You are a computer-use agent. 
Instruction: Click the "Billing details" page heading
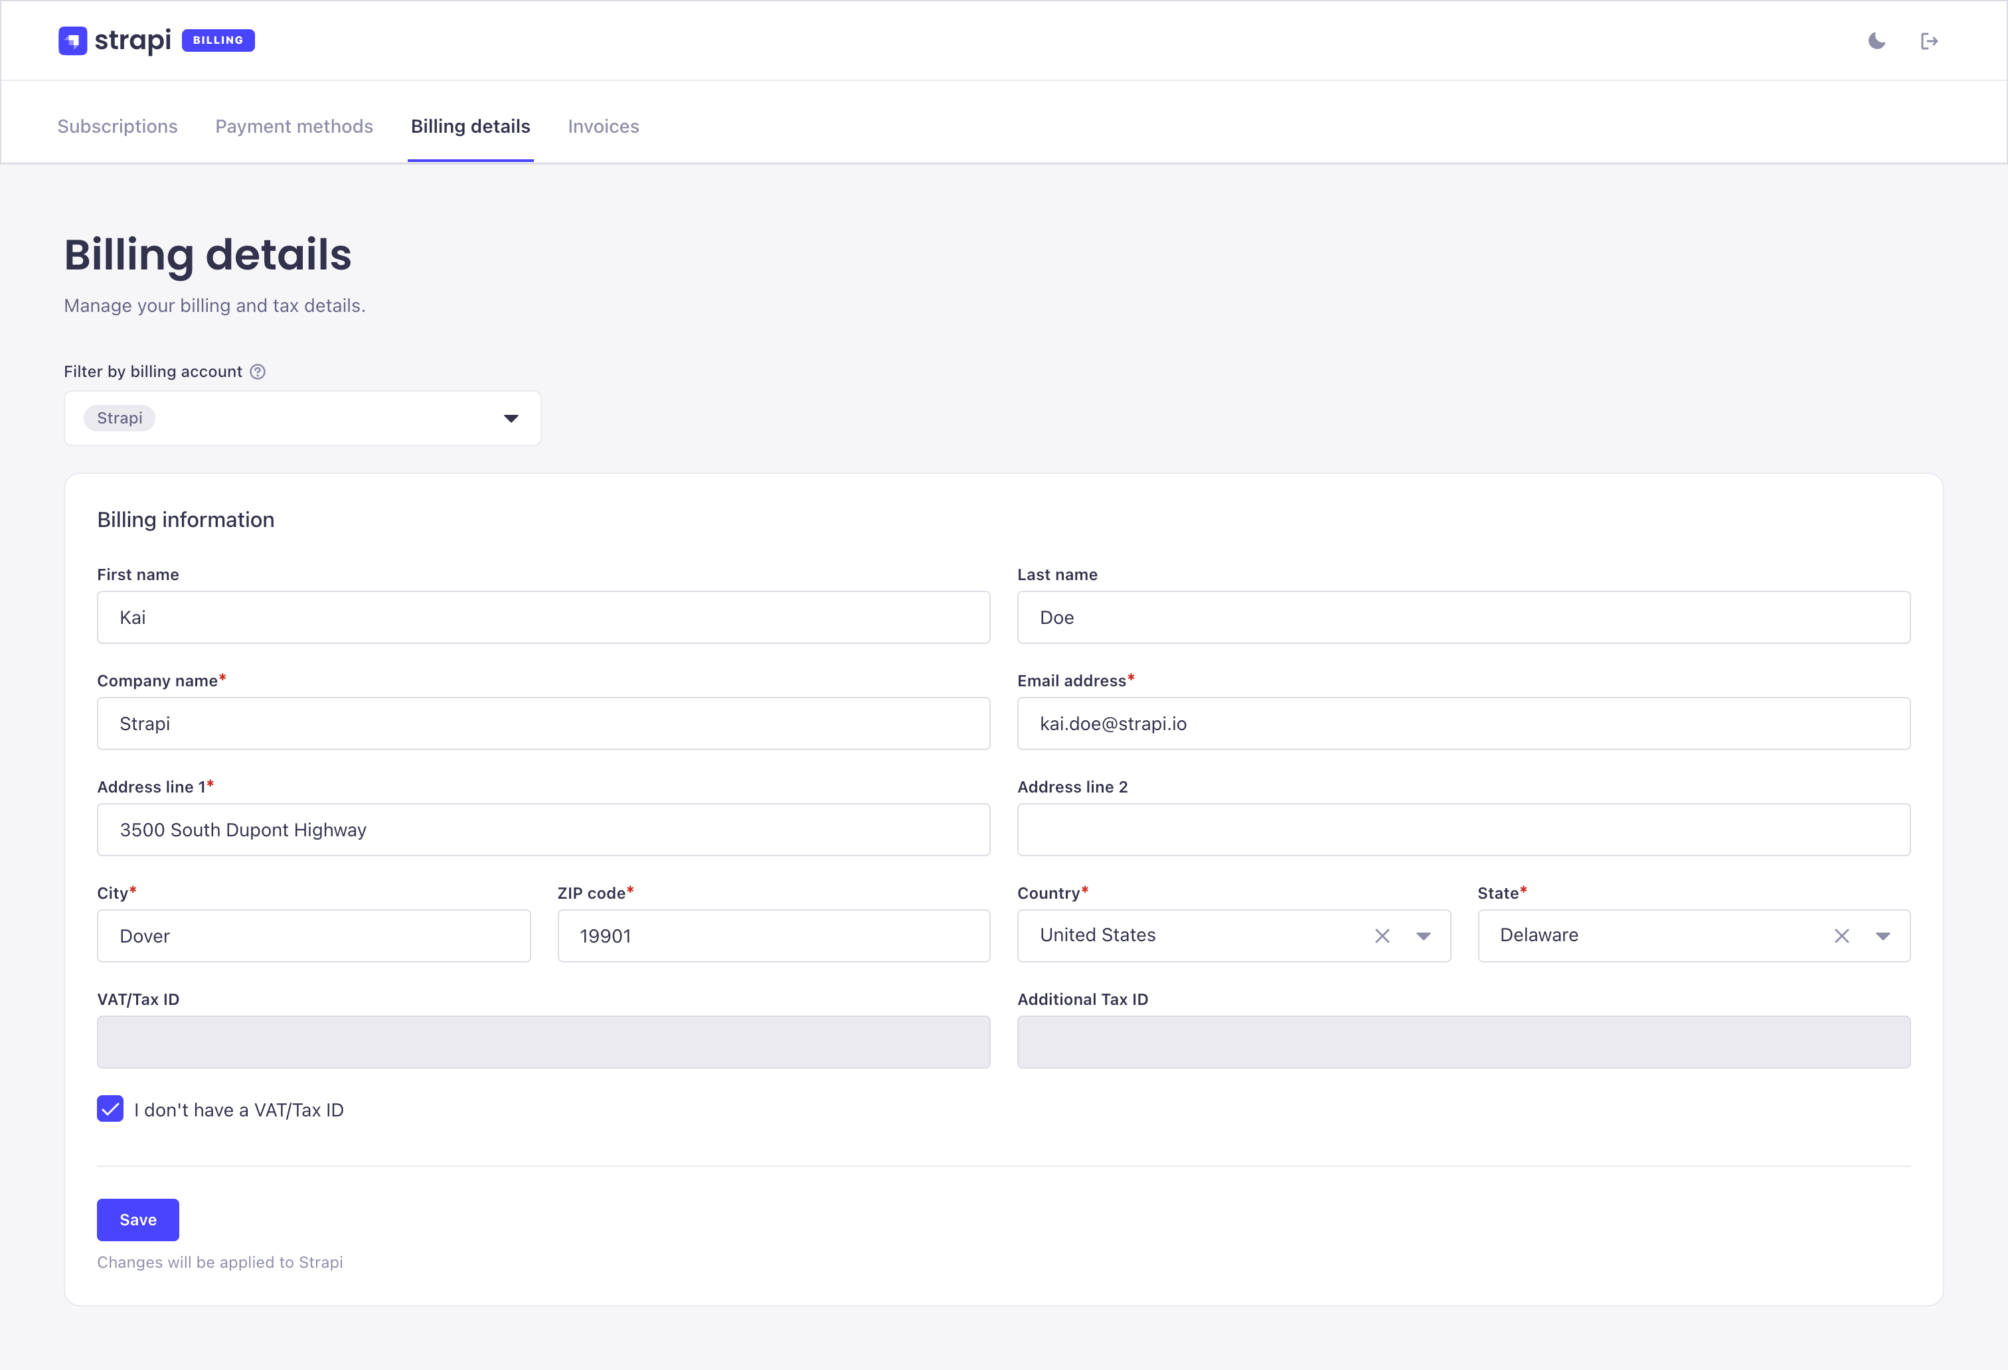207,256
